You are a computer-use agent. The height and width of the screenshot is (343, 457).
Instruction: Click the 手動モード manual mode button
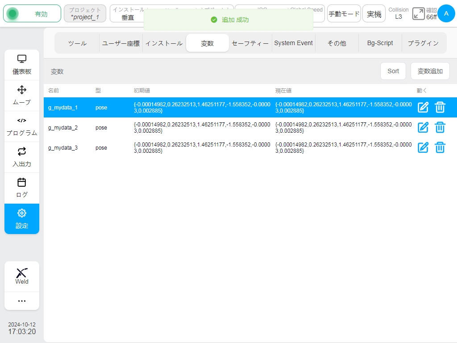pyautogui.click(x=344, y=14)
